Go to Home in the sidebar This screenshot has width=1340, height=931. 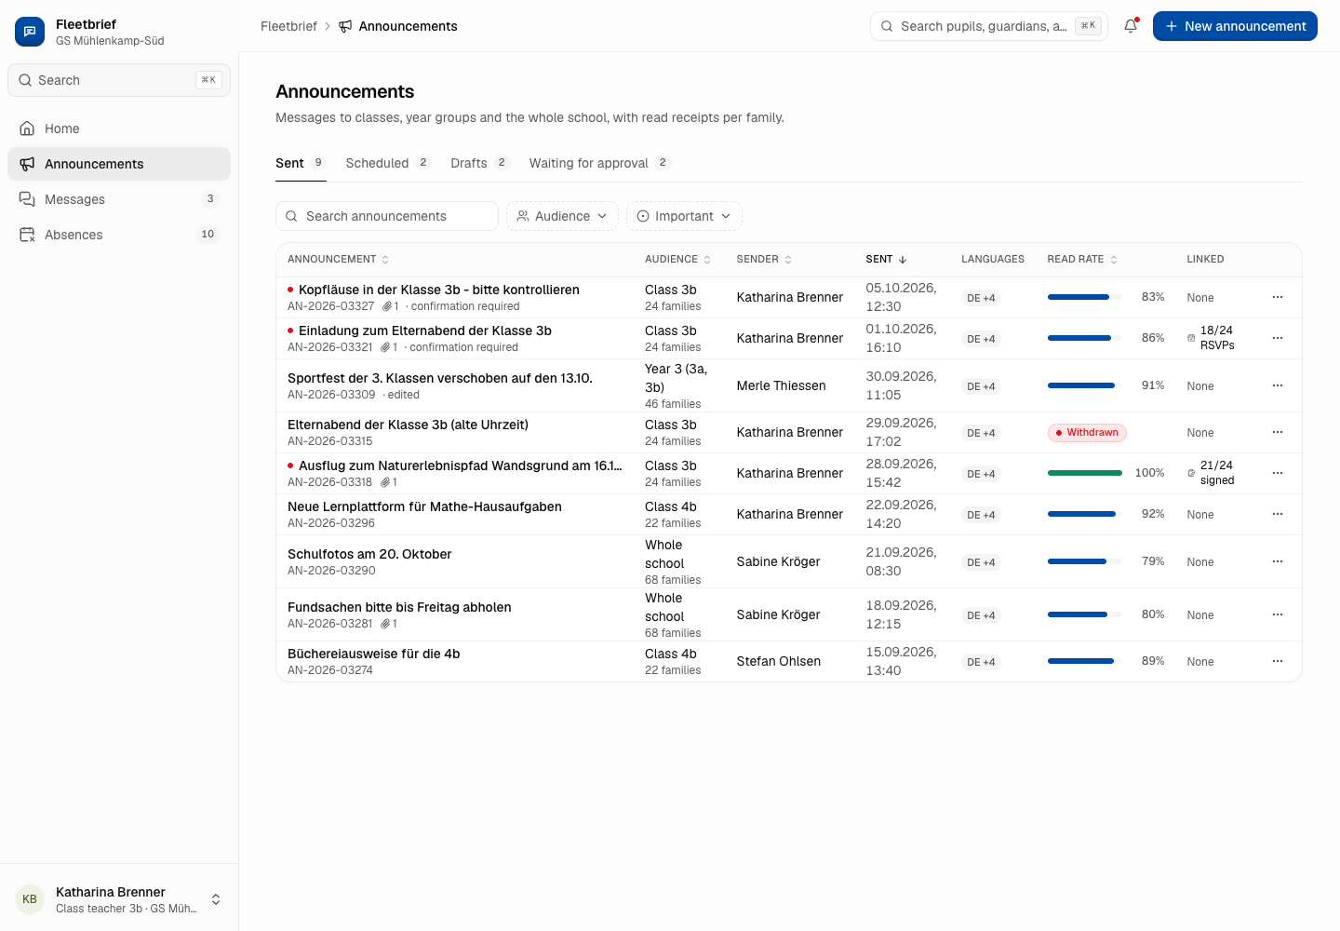pyautogui.click(x=119, y=128)
